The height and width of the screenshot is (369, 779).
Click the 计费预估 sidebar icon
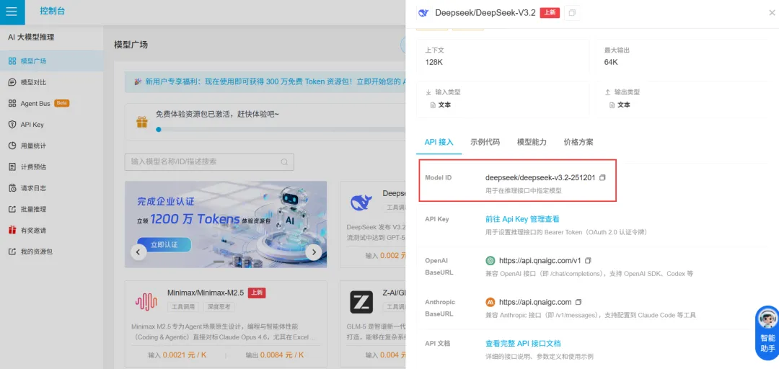pos(12,167)
